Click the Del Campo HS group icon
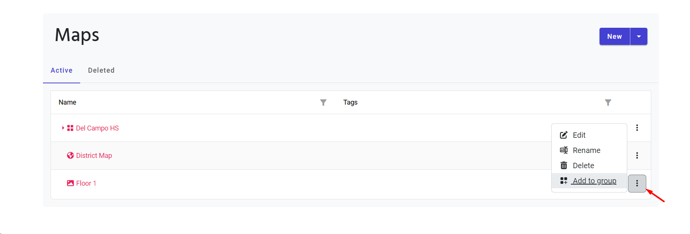The height and width of the screenshot is (234, 690). click(70, 128)
